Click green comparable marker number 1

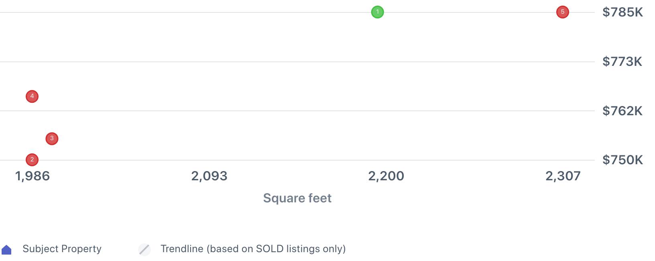(377, 12)
